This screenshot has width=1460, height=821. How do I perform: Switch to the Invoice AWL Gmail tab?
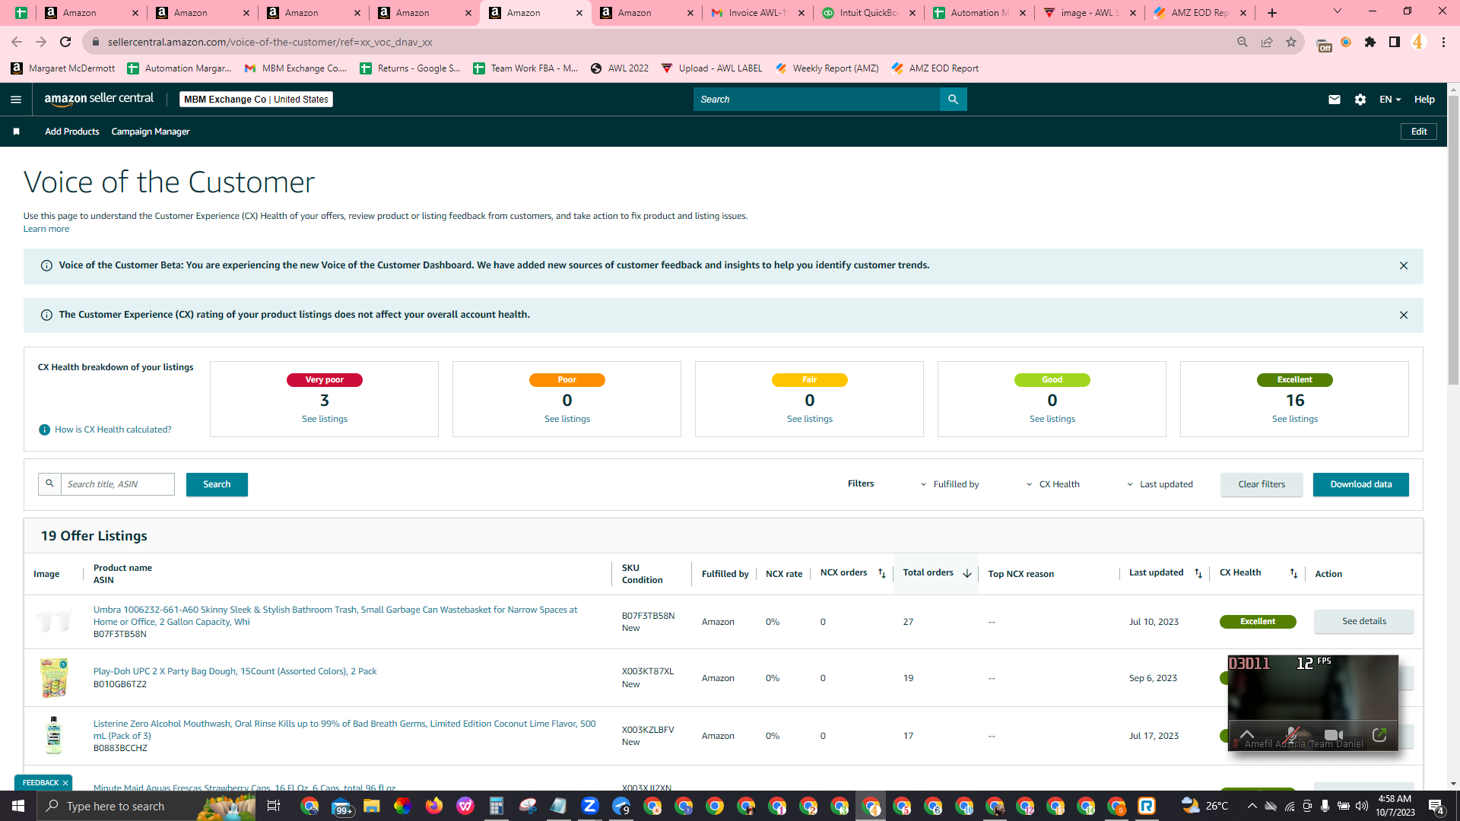click(x=757, y=13)
